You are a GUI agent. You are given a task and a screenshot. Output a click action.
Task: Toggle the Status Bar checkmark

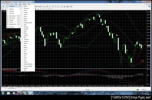click(x=8, y=11)
